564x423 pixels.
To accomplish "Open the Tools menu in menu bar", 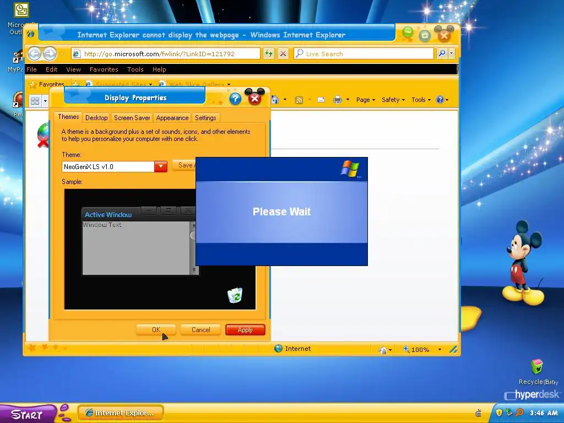I will 135,69.
